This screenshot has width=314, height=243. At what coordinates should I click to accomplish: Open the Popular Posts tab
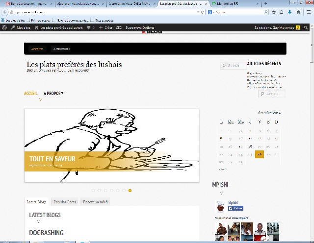tap(64, 202)
